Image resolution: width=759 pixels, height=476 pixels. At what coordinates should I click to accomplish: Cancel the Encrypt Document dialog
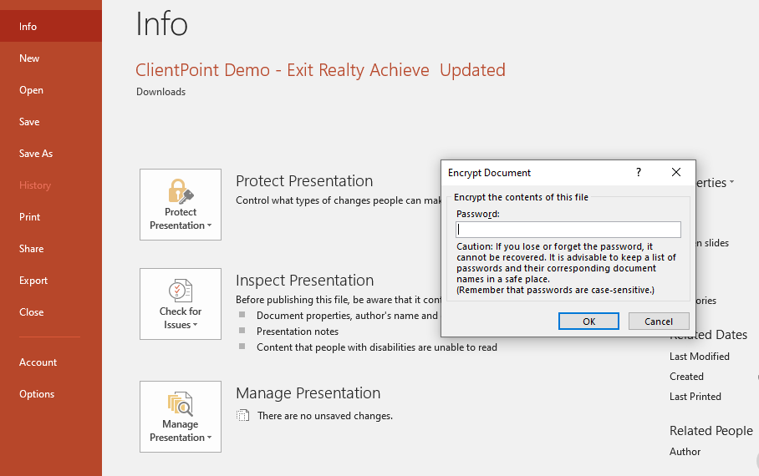pyautogui.click(x=659, y=322)
